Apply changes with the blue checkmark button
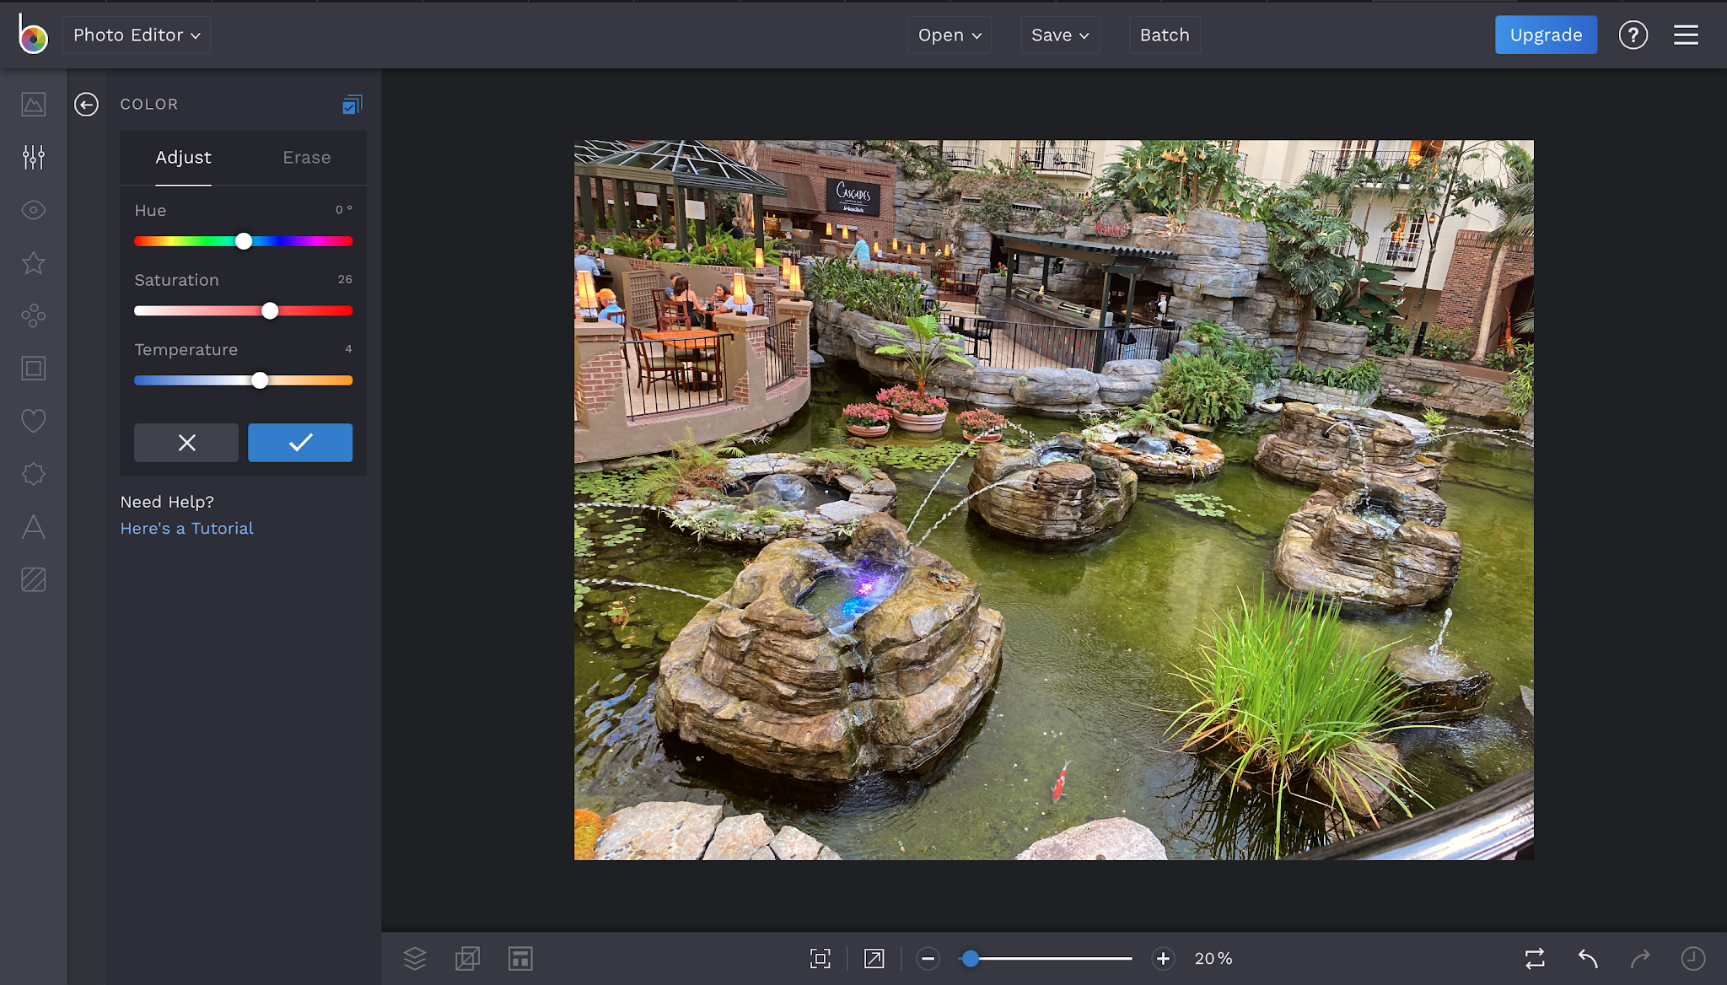The width and height of the screenshot is (1727, 985). click(299, 442)
